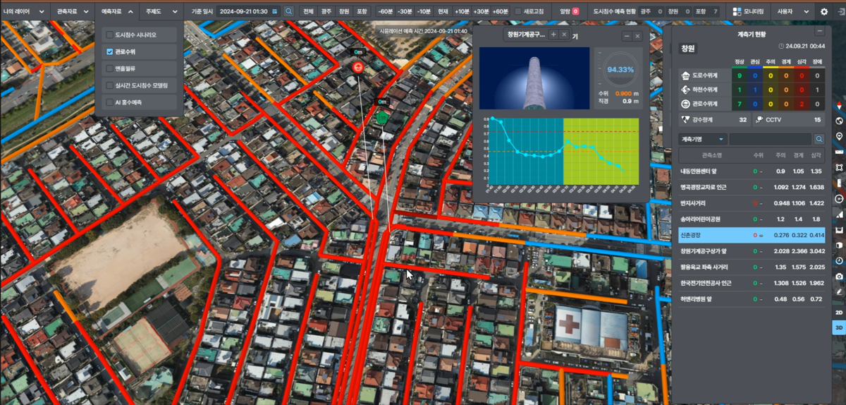The image size is (846, 405).
Task: Open the 계측기명 filter dropdown
Action: point(702,139)
